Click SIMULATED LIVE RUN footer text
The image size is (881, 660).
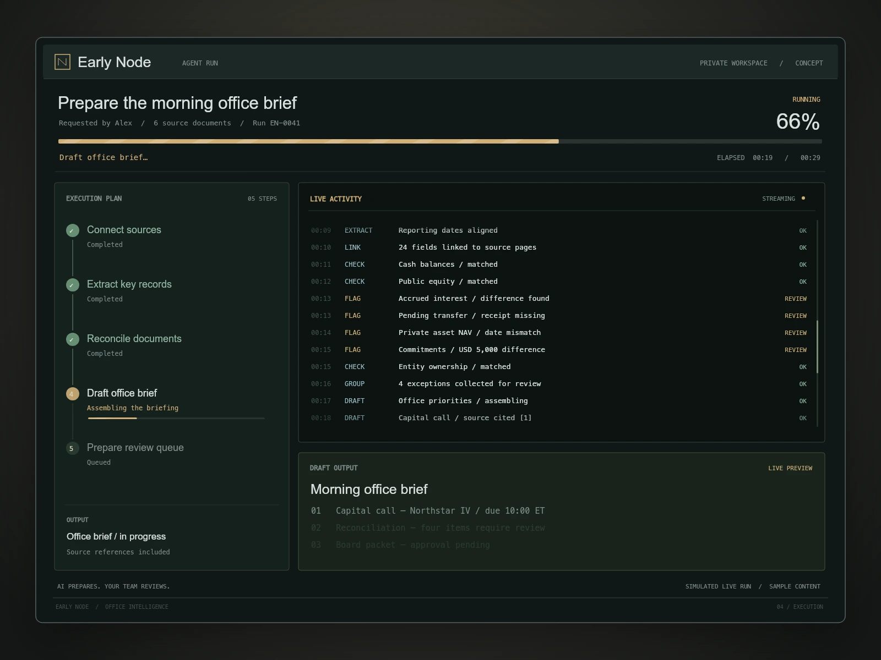point(718,586)
